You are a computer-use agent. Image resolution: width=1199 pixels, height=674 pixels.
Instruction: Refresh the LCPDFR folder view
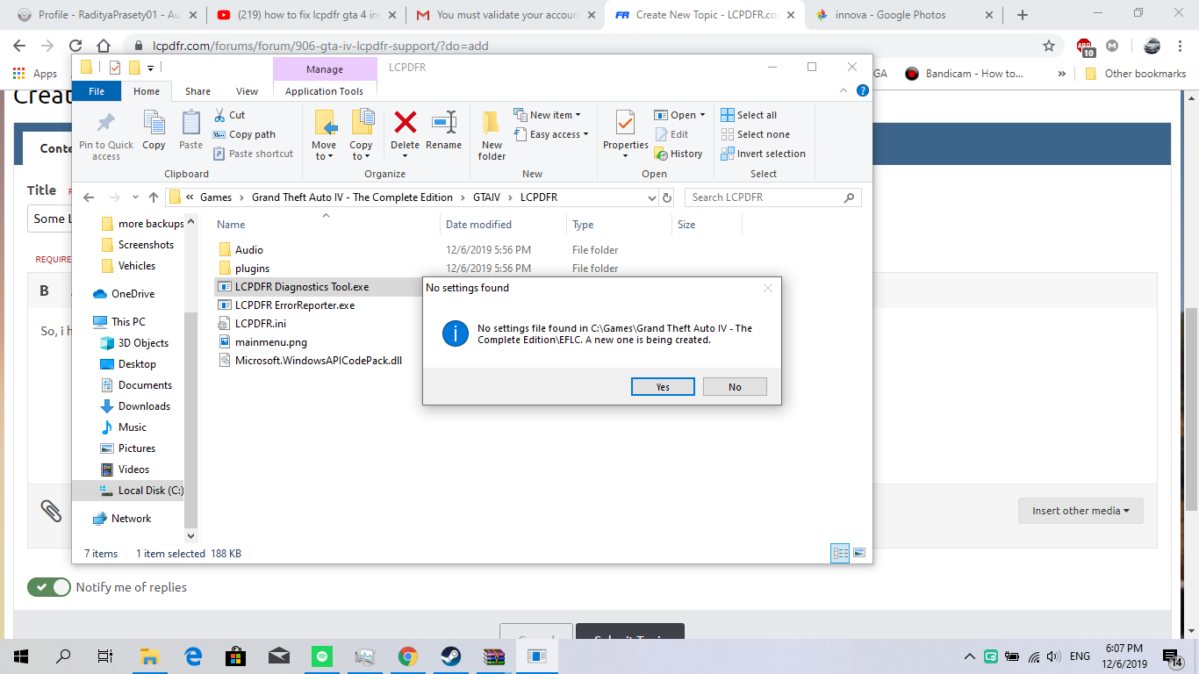(667, 197)
